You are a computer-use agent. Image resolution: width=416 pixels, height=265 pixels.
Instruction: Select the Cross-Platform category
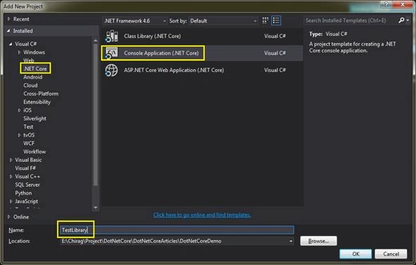(41, 94)
